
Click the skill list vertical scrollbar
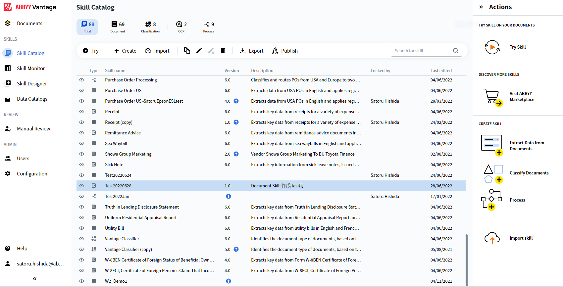467,260
